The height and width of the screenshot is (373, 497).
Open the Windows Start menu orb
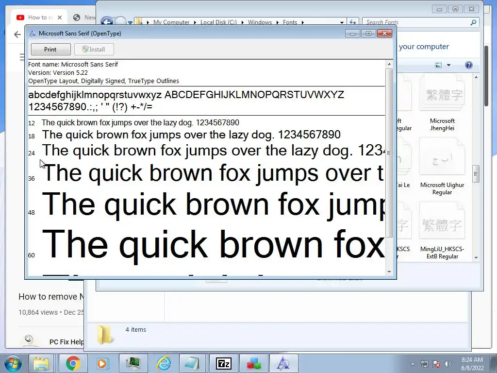pos(13,363)
